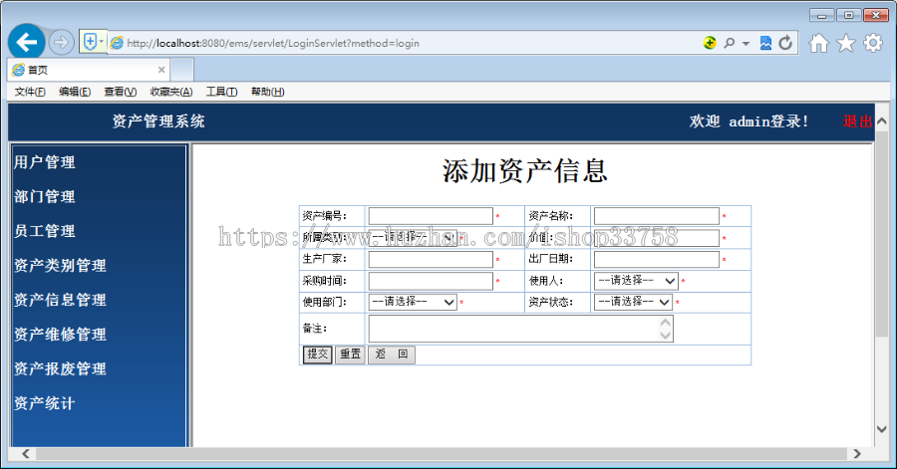
Task: Click the 备注 text area
Action: coord(520,329)
